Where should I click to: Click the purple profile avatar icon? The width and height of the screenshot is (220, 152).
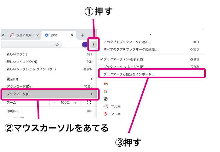point(85,45)
